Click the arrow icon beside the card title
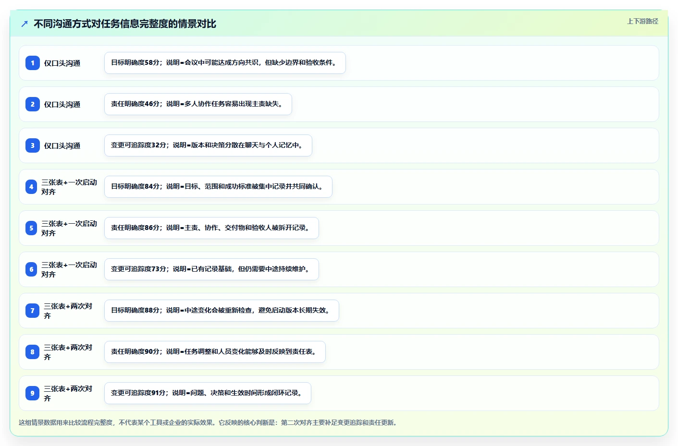The height and width of the screenshot is (446, 678). [x=25, y=24]
